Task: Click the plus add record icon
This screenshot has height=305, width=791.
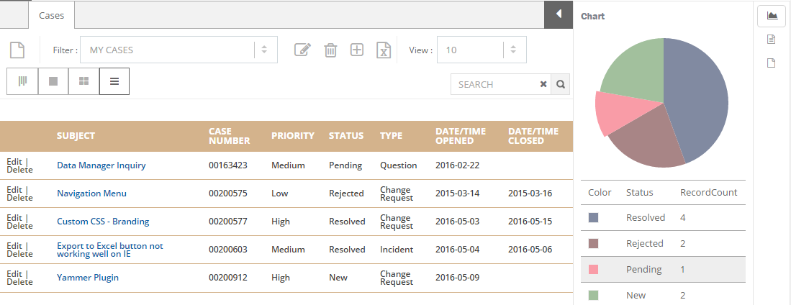Action: (x=357, y=50)
